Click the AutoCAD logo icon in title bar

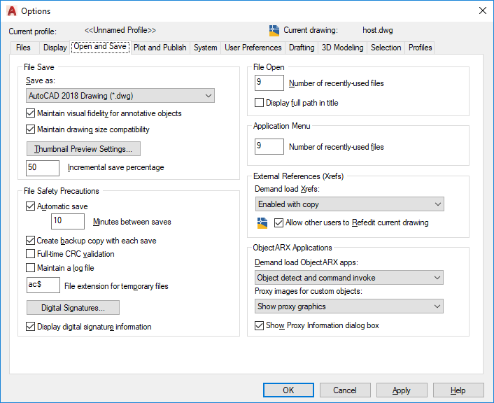pyautogui.click(x=11, y=11)
